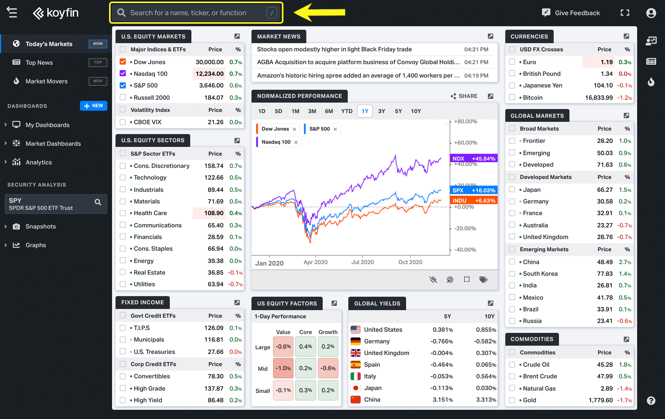Check the CBOE VIX checkbox

click(x=122, y=122)
